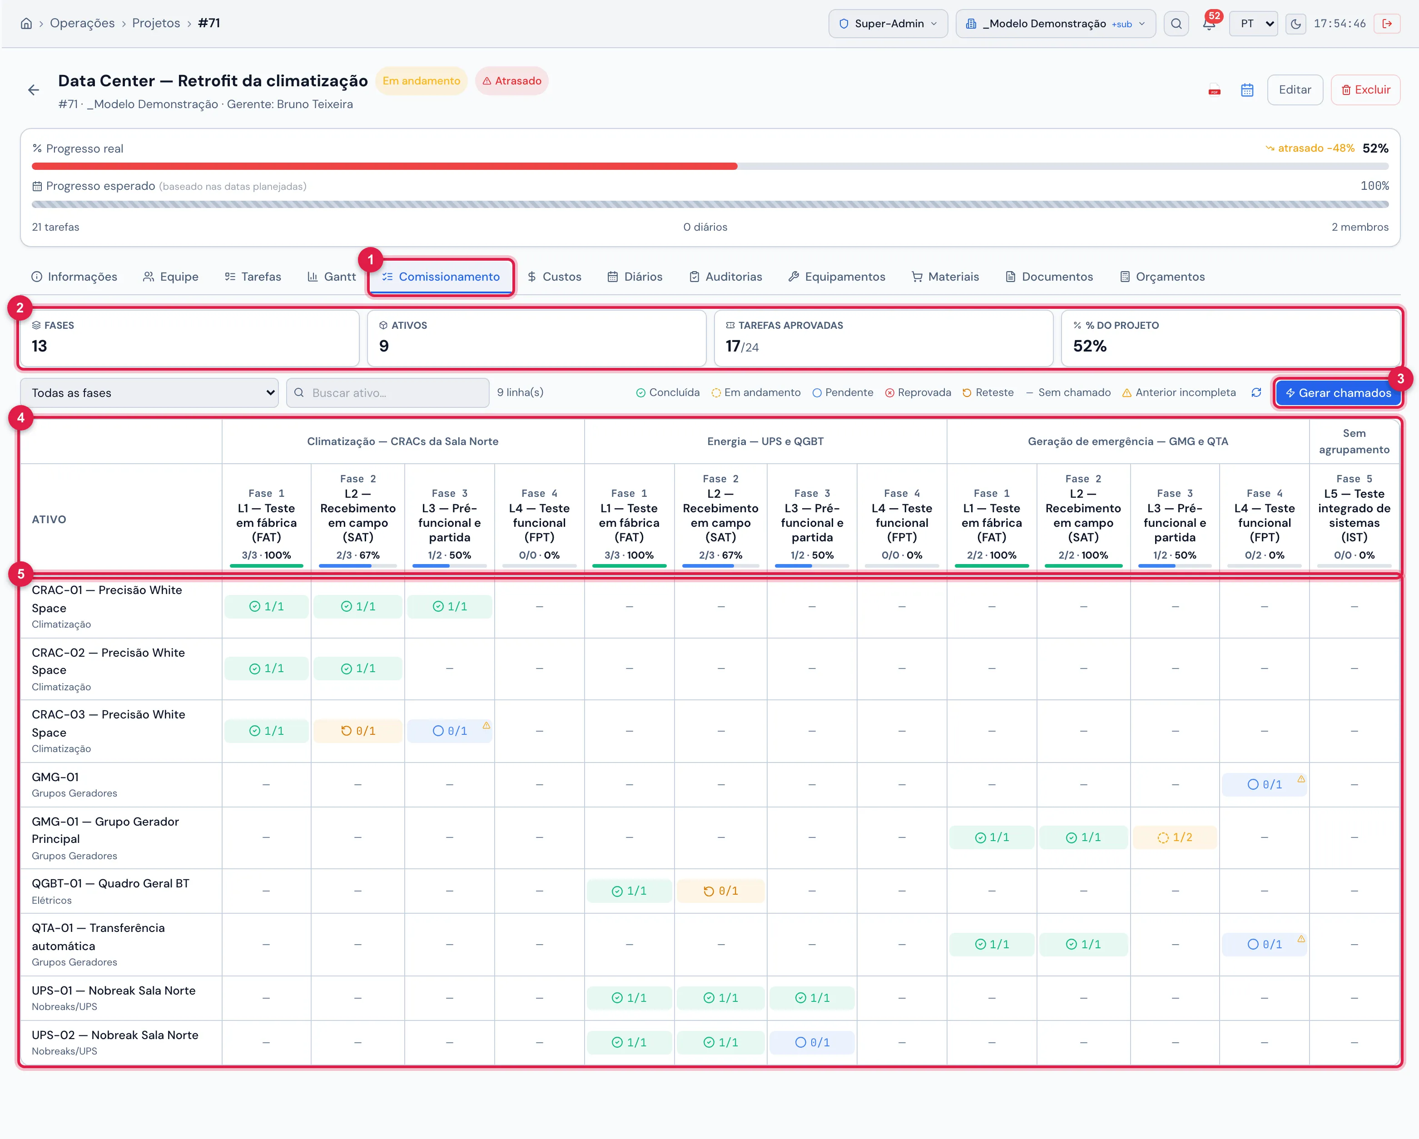Open UPS-02 Fase 3 pending 0/1 cell

click(x=812, y=1043)
